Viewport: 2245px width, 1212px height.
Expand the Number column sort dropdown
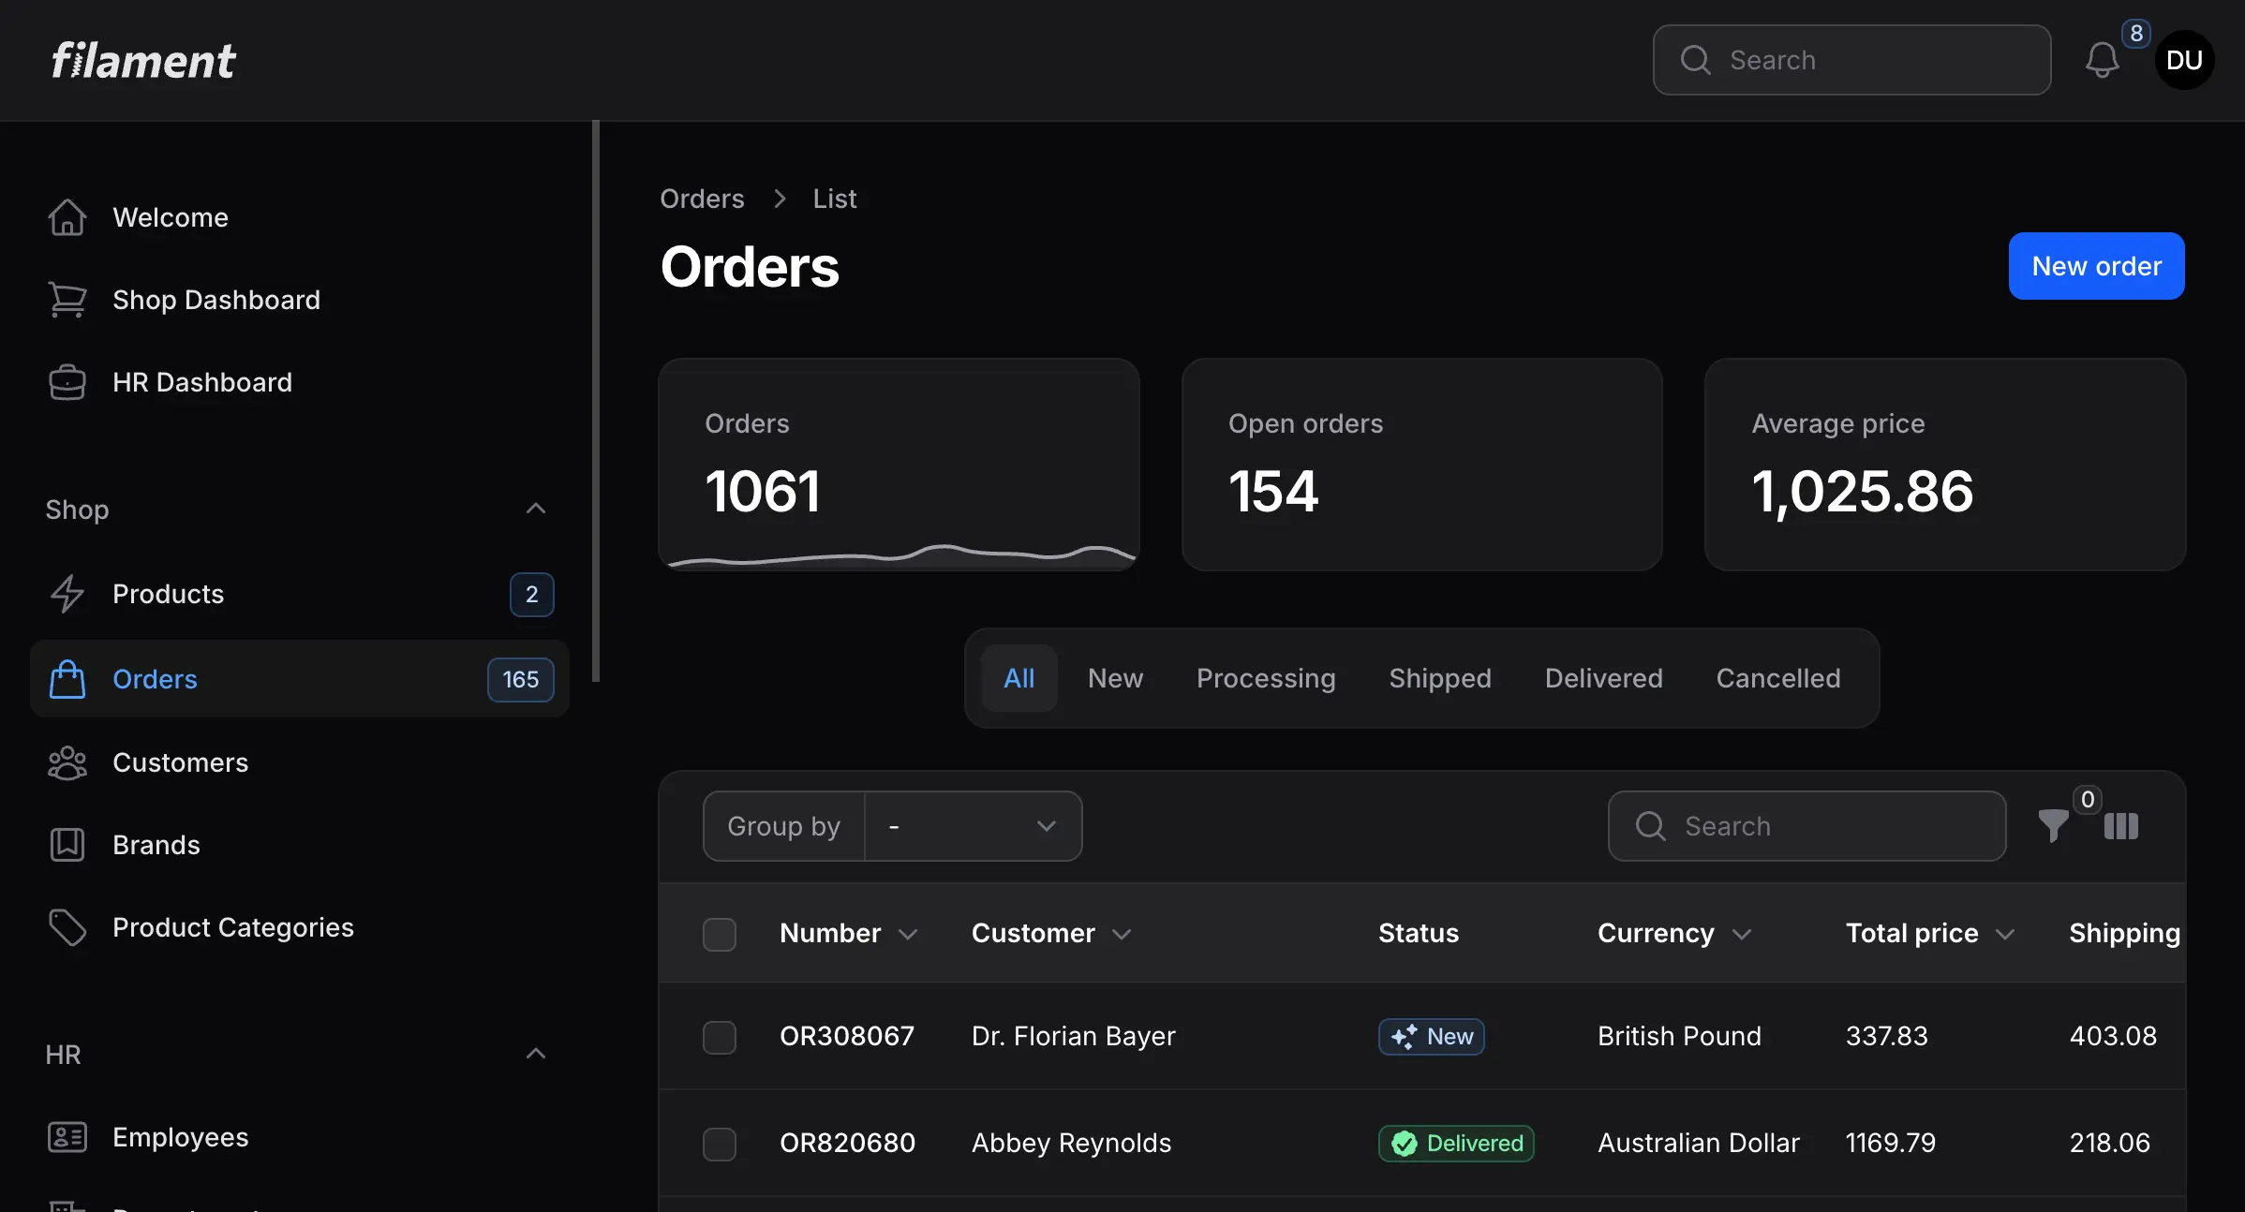point(910,934)
